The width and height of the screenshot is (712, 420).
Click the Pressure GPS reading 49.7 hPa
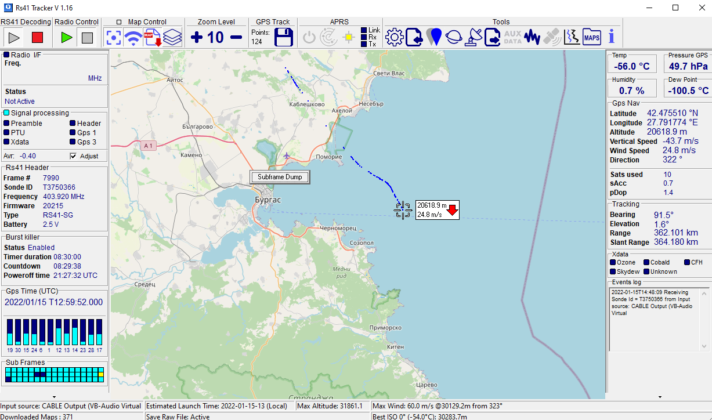point(688,66)
